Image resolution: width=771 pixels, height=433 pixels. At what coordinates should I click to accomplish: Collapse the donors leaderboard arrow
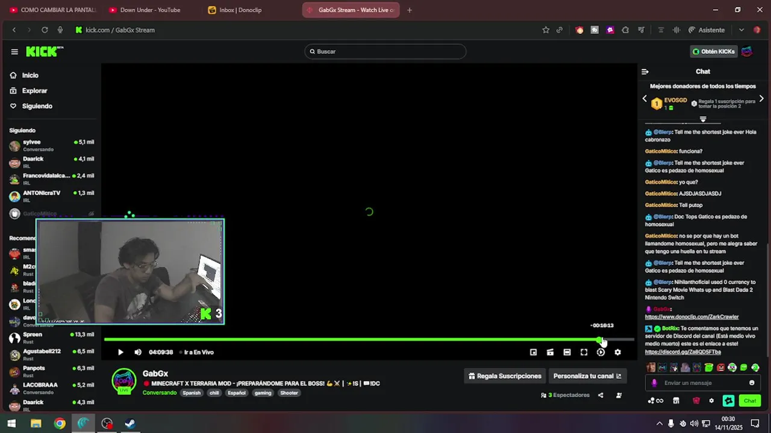tap(703, 119)
